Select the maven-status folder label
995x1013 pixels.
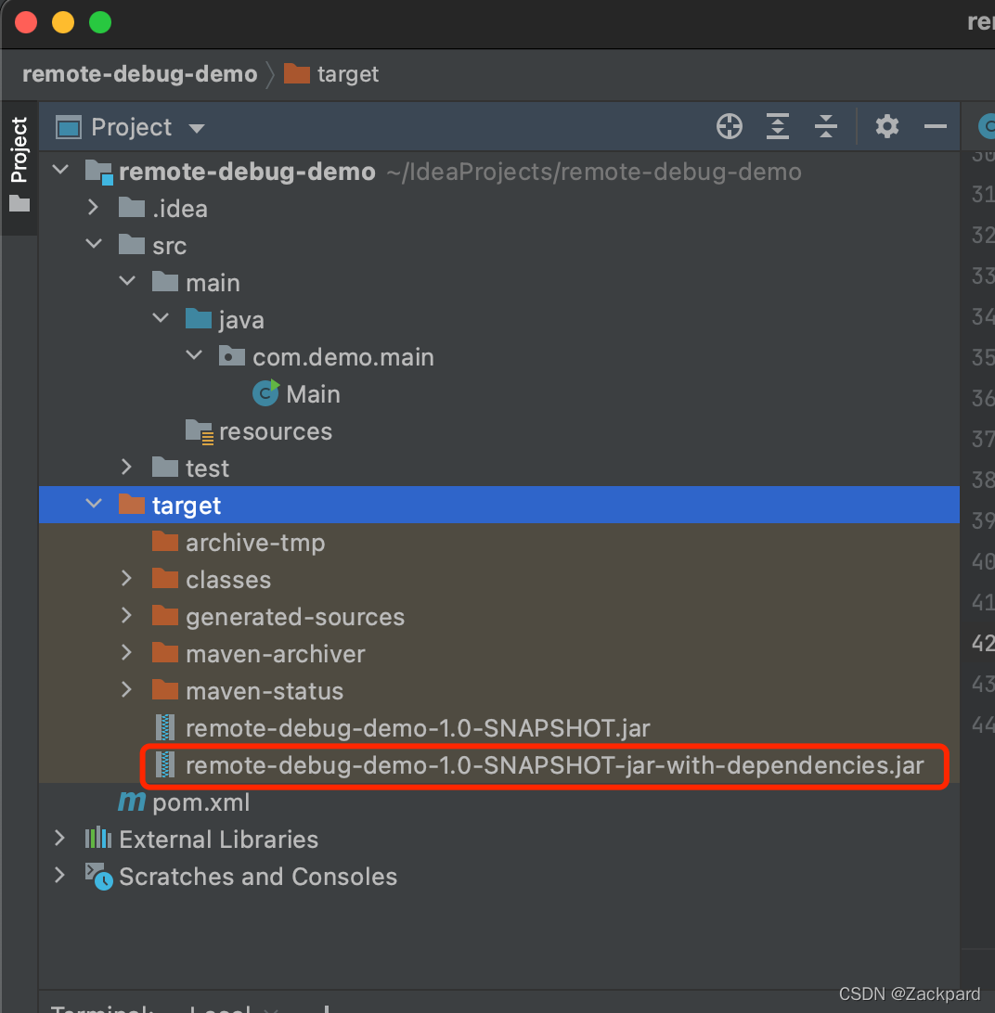click(265, 691)
